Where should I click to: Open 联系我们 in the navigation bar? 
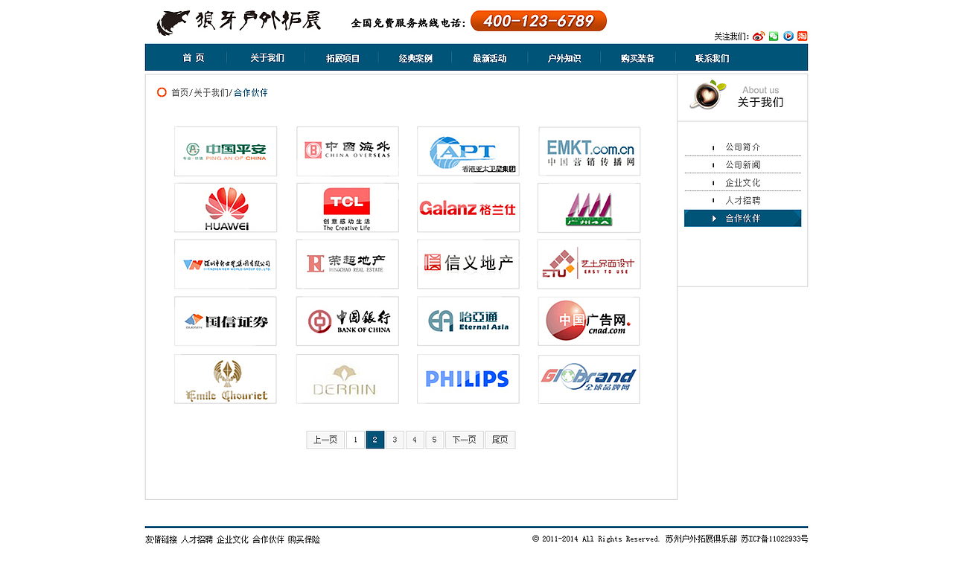[x=712, y=58]
